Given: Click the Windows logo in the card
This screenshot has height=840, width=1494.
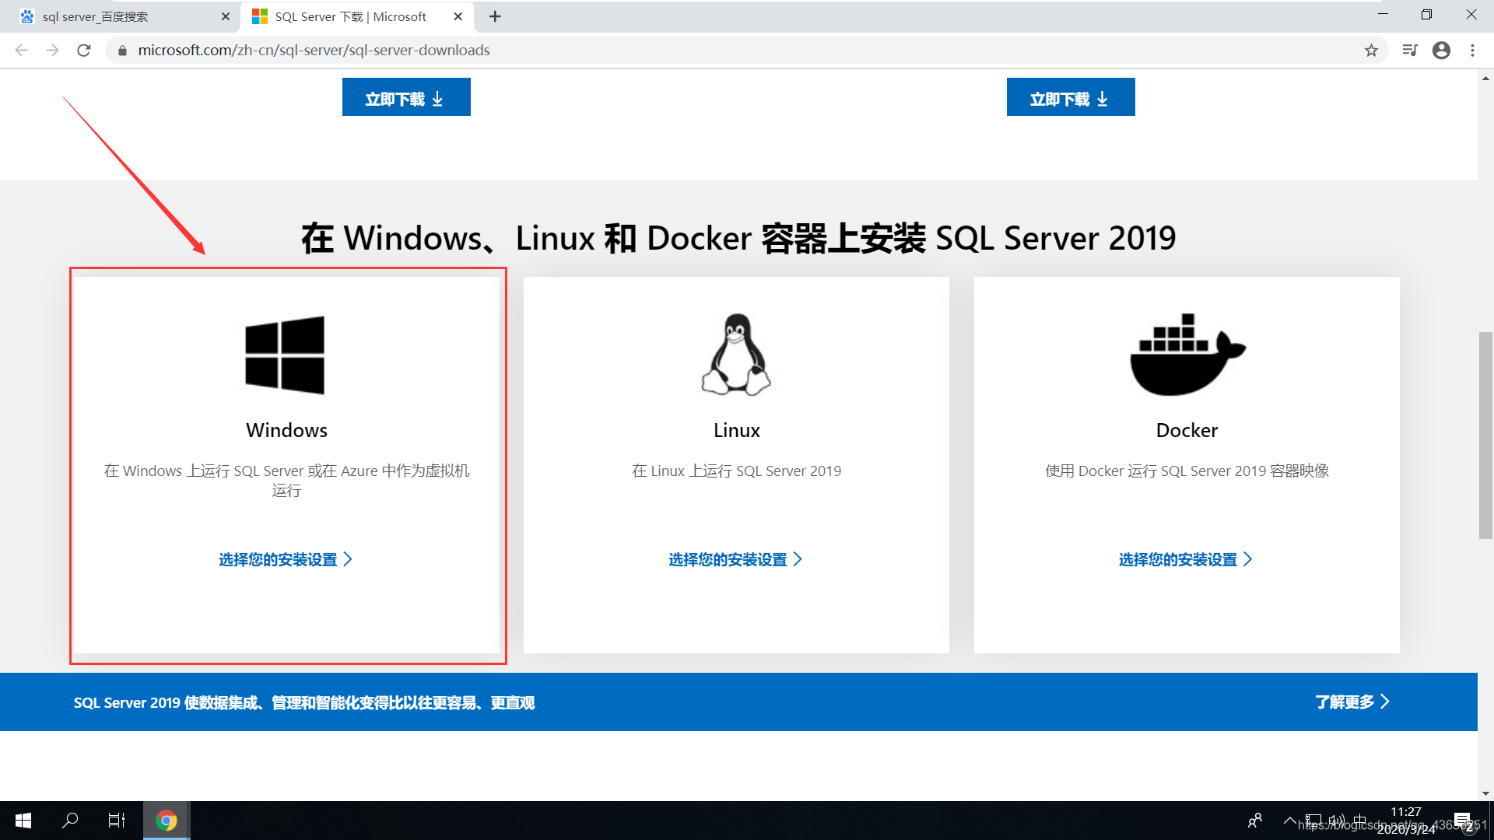Looking at the screenshot, I should coord(285,355).
